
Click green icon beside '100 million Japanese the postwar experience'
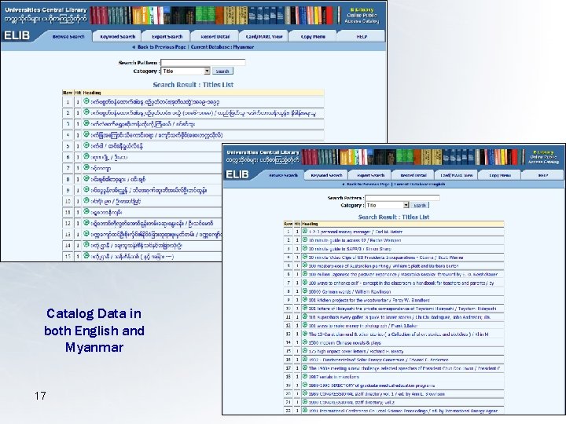pos(305,274)
